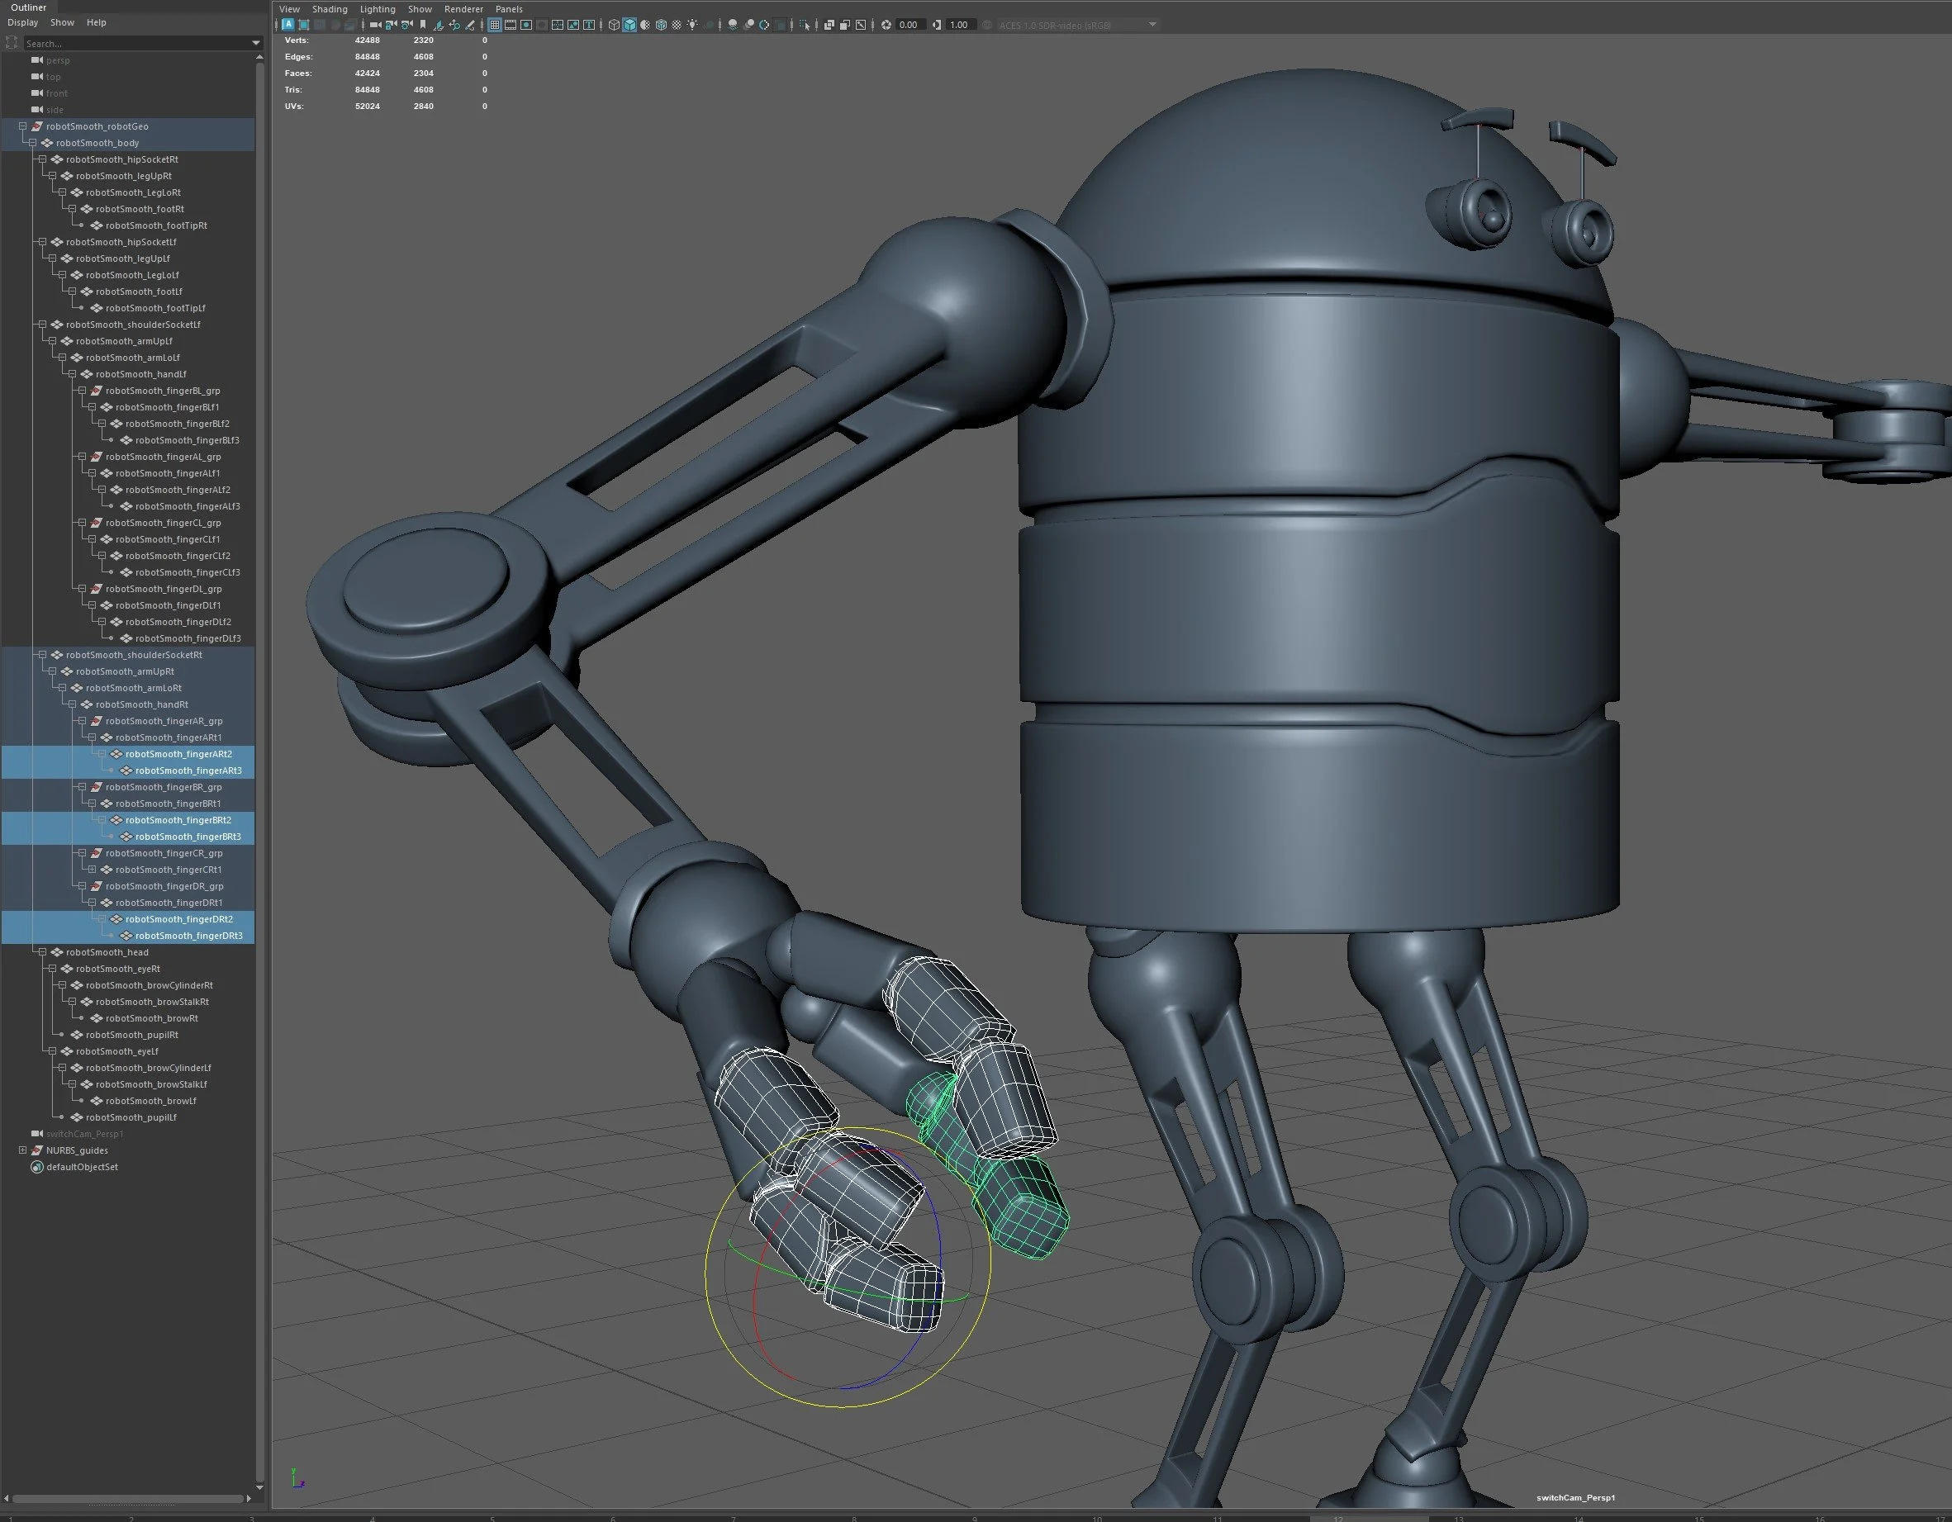1952x1522 pixels.
Task: Enable wireframe shading cube icon
Action: click(614, 25)
